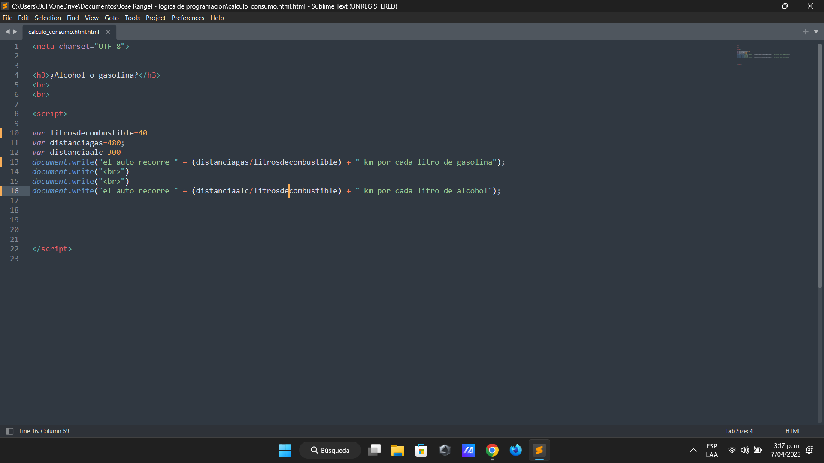Click the var litrosdecombustible=40 line

pos(90,133)
